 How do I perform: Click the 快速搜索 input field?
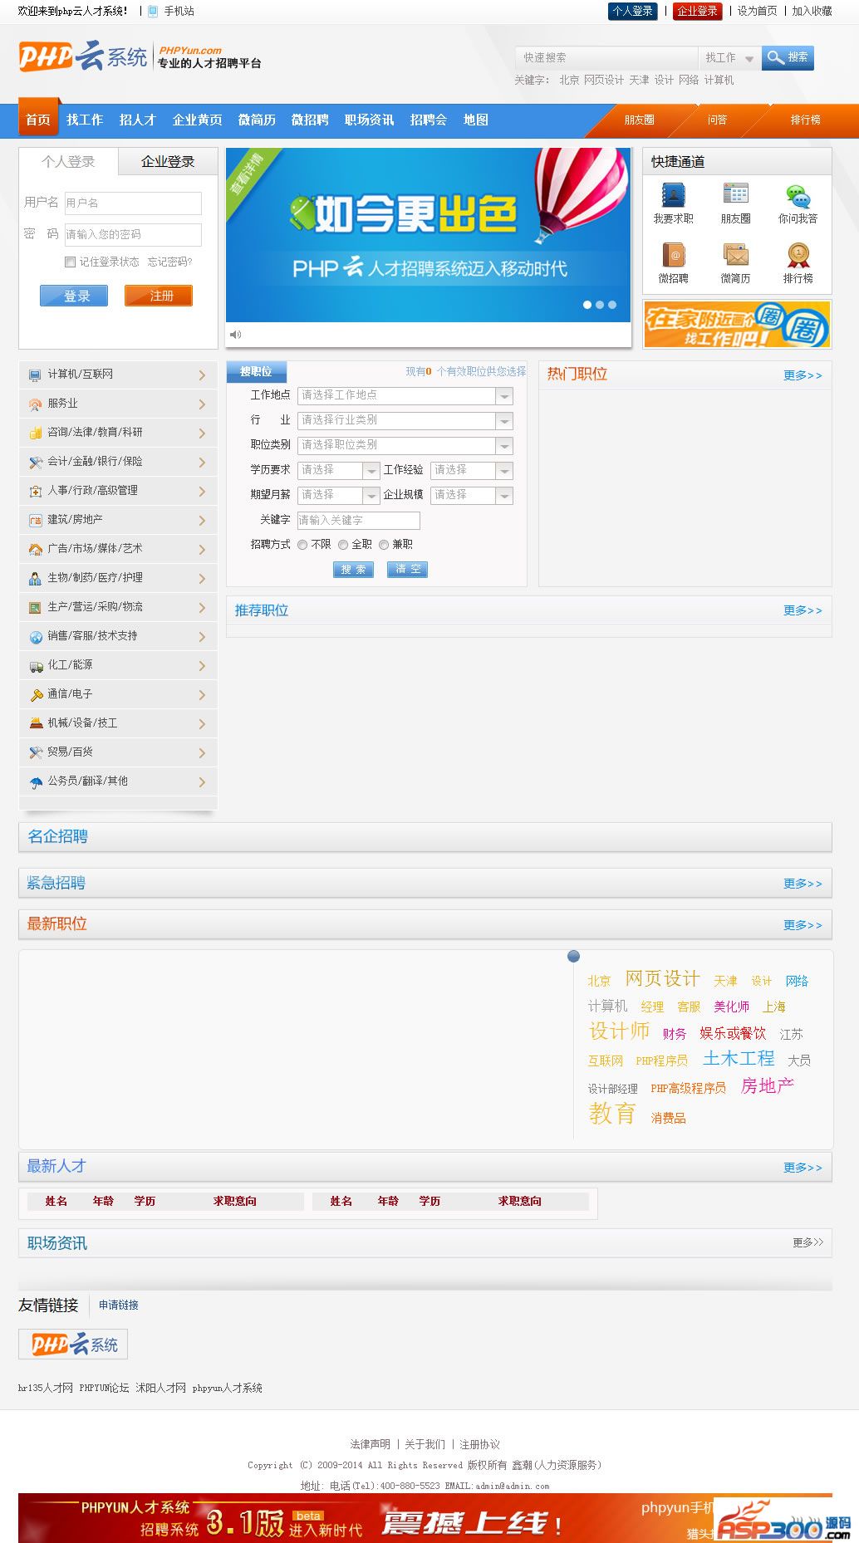click(x=606, y=57)
